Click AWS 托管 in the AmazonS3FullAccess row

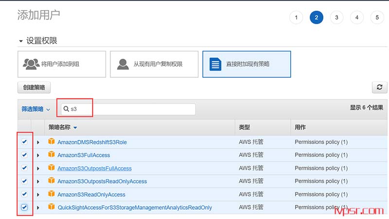pos(251,155)
